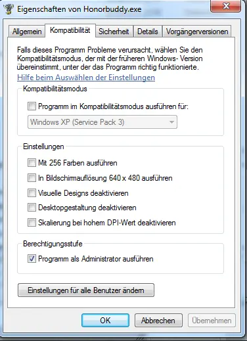Check Skalierung bei hohem DPI-Wert deaktivieren
The width and height of the screenshot is (247, 341).
(32, 223)
